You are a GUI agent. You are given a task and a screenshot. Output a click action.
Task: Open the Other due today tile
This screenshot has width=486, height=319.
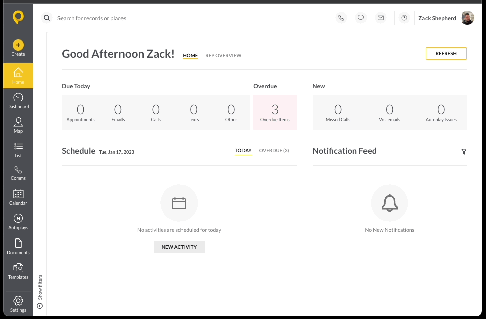point(231,112)
